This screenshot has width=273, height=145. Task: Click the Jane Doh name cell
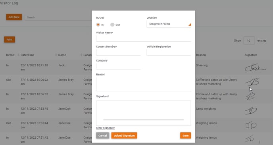[x=64, y=108]
